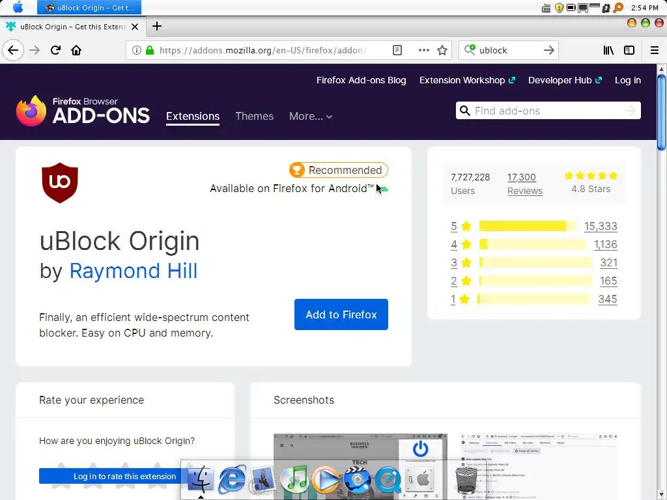Open System Preferences in the dock
Viewport: 667px width, 500px height.
[419, 480]
